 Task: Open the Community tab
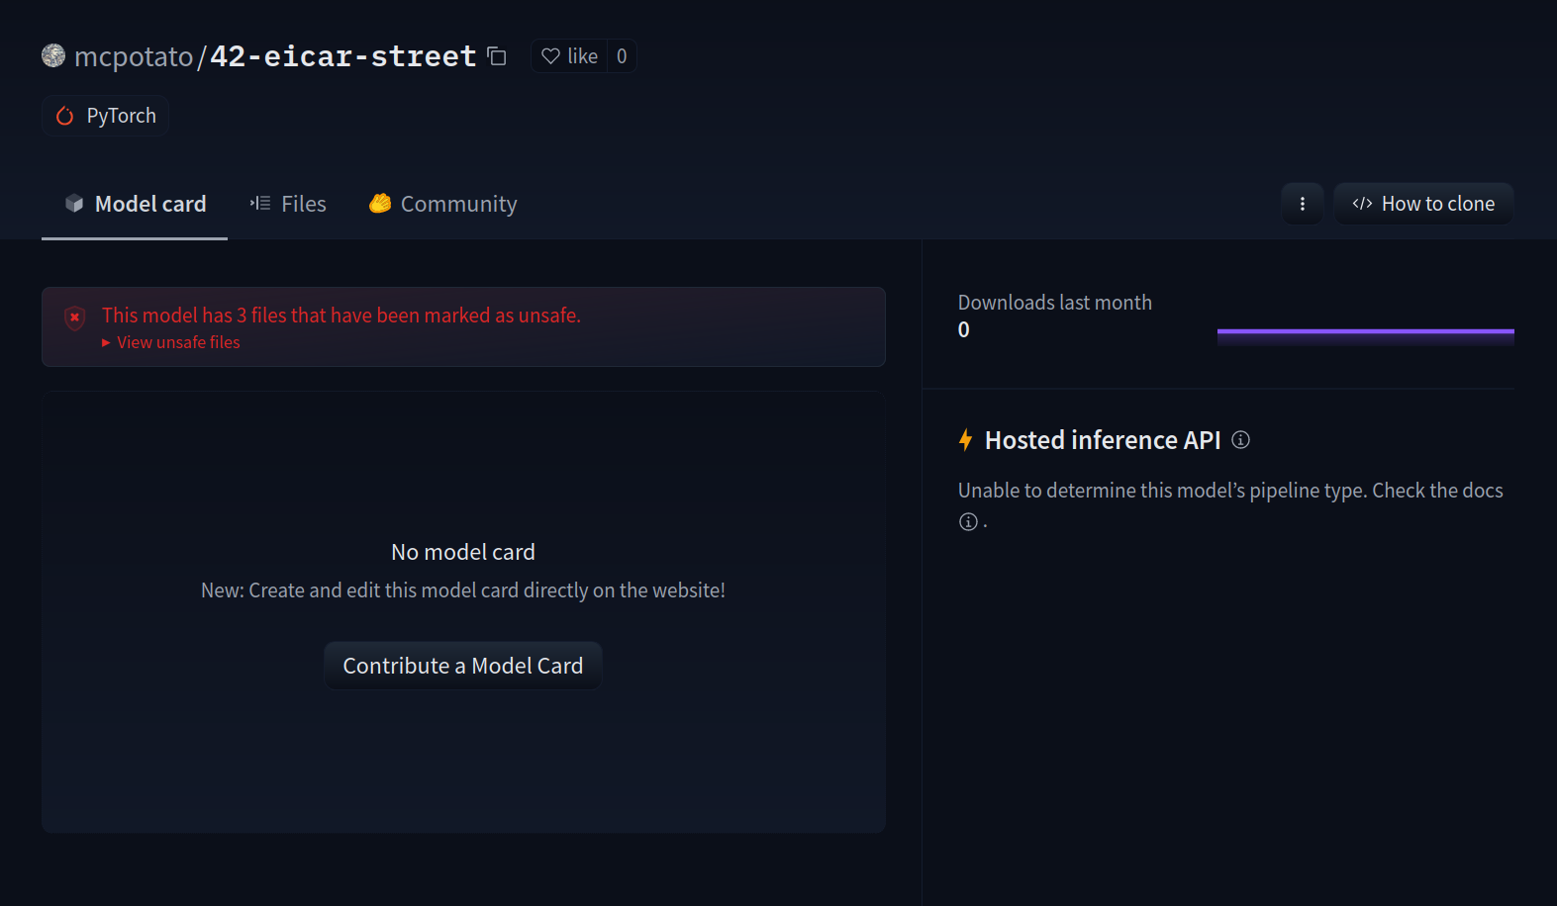point(442,204)
